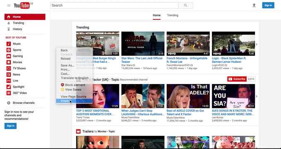Select Inspect in the context menu
This screenshot has width=281, height=149.
click(74, 101)
